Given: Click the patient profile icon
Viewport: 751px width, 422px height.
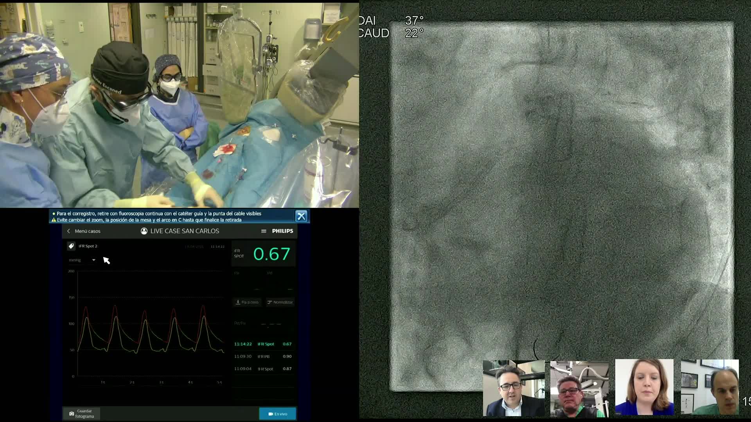Looking at the screenshot, I should 144,231.
